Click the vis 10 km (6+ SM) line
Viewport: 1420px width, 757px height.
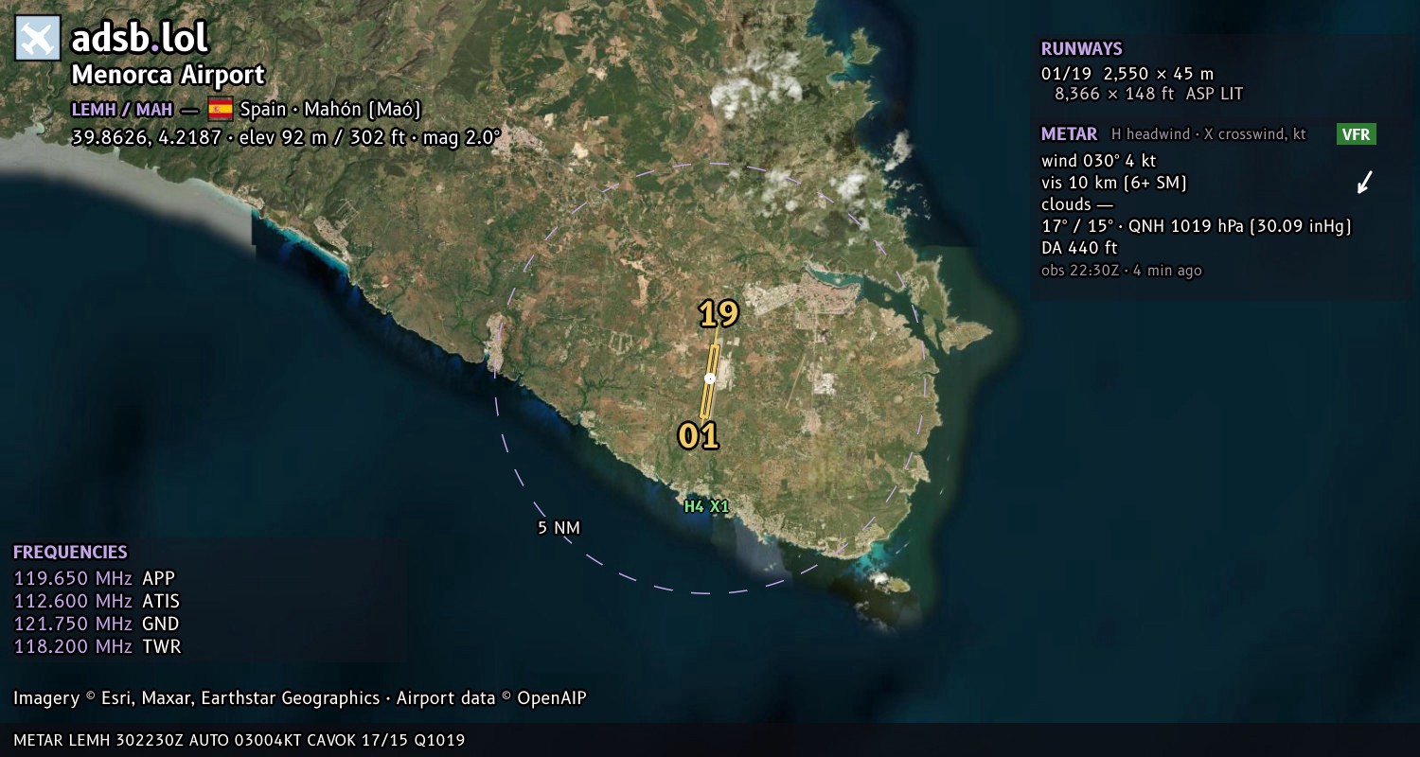click(x=1113, y=183)
